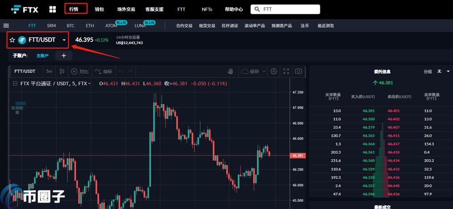
Task: Open the candlestick chart style selector
Action: point(62,71)
